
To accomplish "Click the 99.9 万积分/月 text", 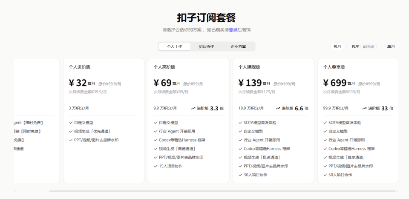I will pos(336,108).
